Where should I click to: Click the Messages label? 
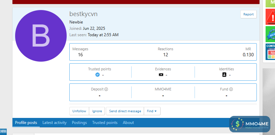[80, 49]
